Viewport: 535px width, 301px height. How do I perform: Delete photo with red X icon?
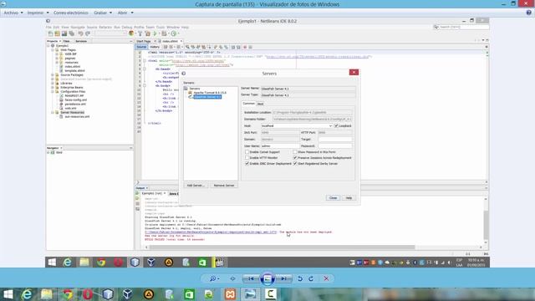[326, 278]
